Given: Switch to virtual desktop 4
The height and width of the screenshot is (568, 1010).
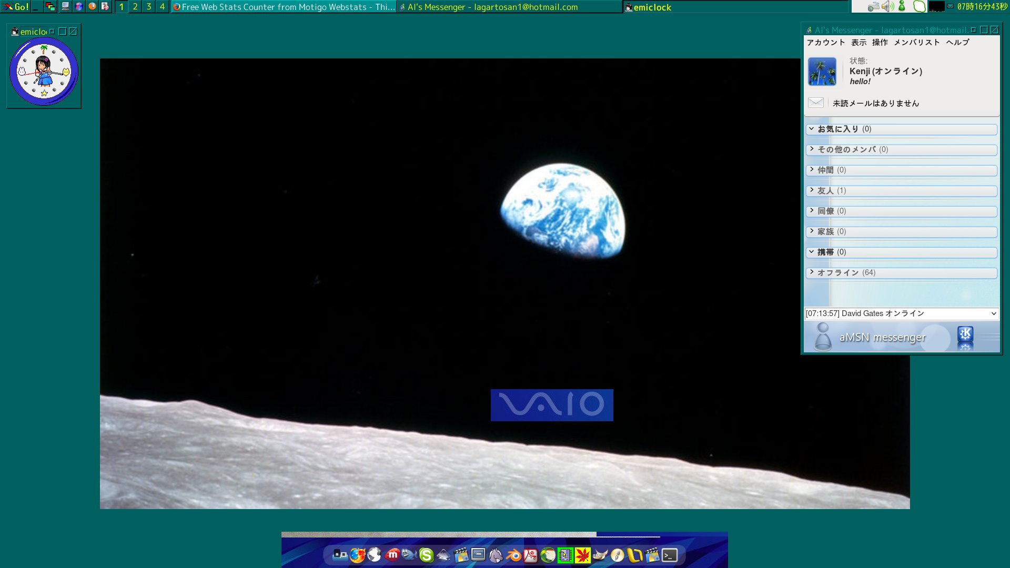Looking at the screenshot, I should (x=162, y=6).
